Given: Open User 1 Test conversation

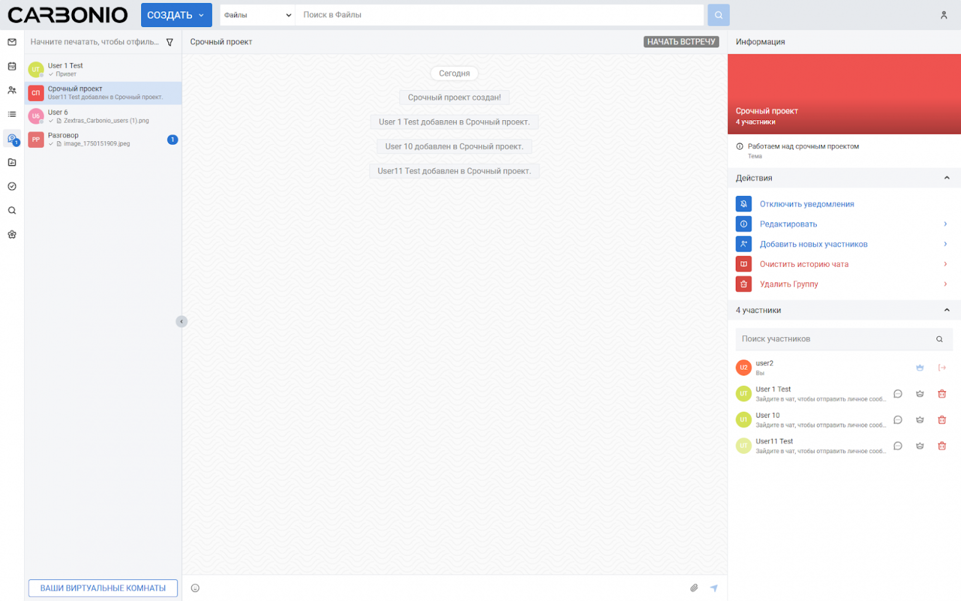Looking at the screenshot, I should [x=103, y=70].
